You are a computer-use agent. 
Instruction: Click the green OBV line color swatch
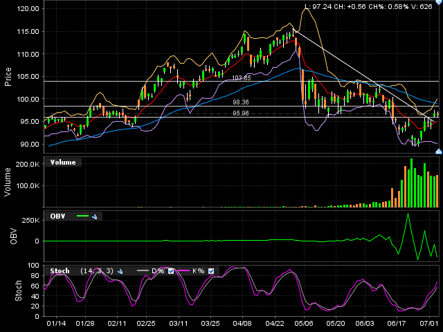click(82, 216)
